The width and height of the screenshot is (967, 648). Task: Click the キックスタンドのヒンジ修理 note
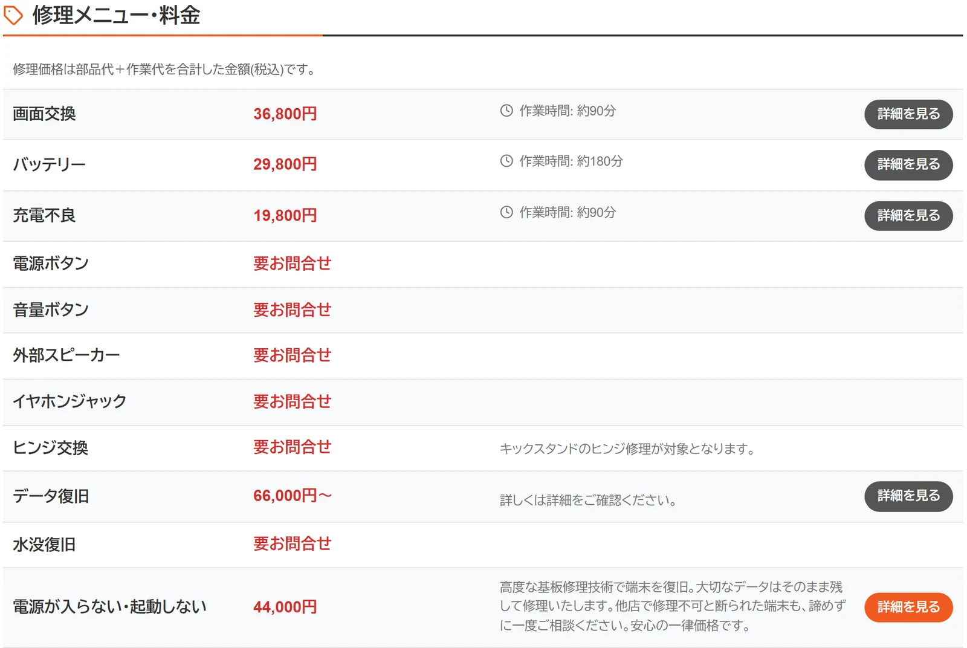point(627,449)
